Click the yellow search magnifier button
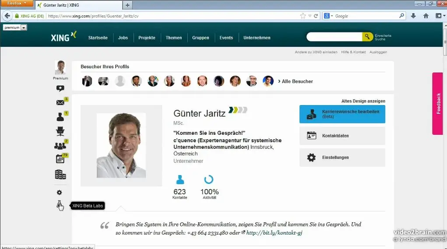Screen dimensions: 447x249 [367, 36]
